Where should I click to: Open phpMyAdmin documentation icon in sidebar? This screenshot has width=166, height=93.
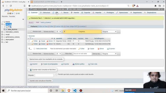pyautogui.click(x=12, y=13)
